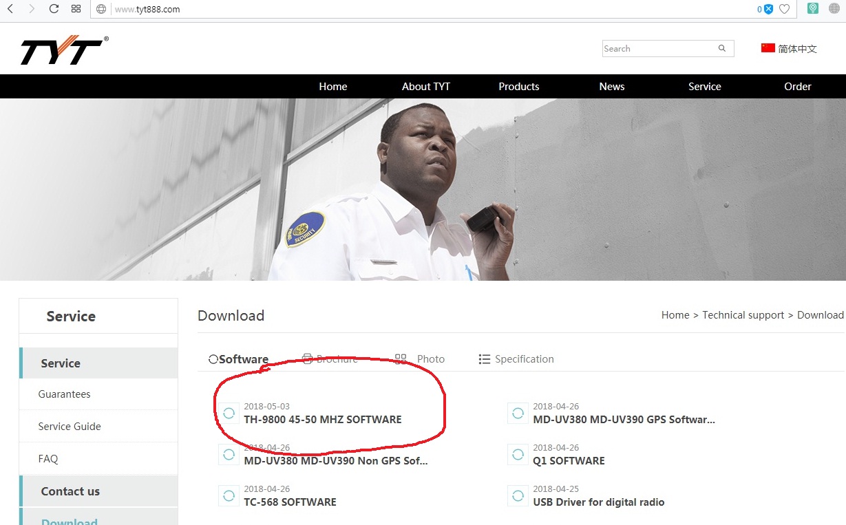Open FAQ in the sidebar
The width and height of the screenshot is (846, 525).
[99, 459]
